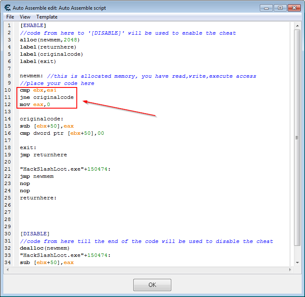Image resolution: width=305 pixels, height=297 pixels.
Task: Click the 'cmp ebx,esi' code line
Action: [38, 90]
